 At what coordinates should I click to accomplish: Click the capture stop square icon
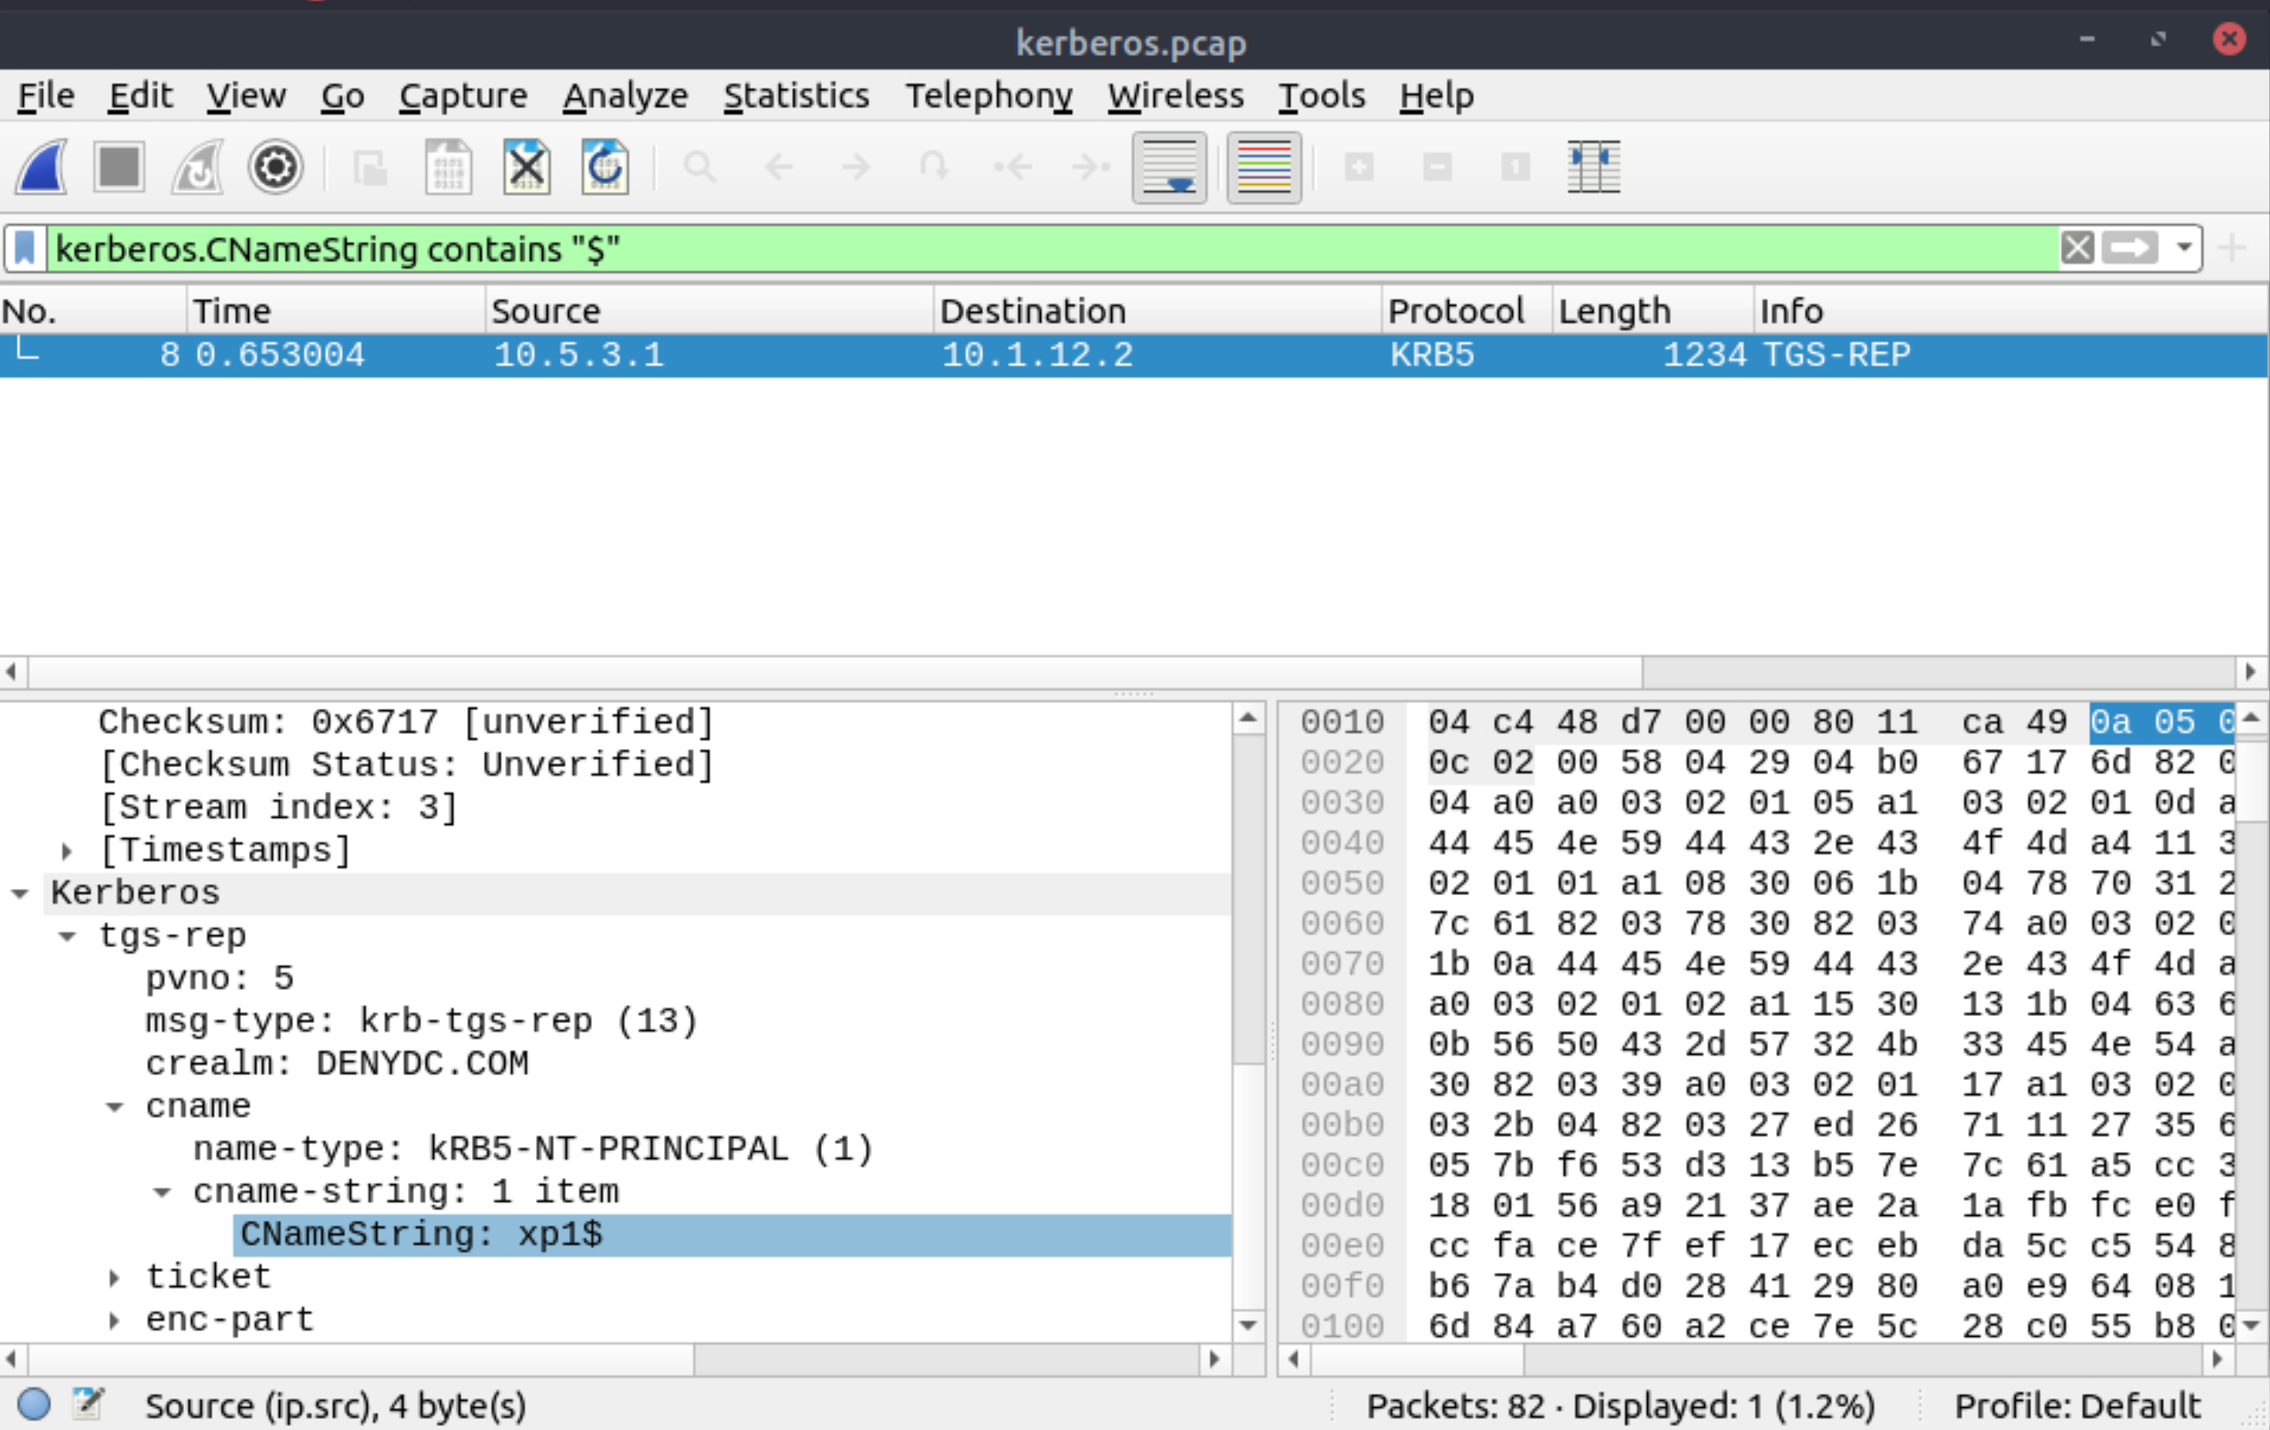[x=119, y=167]
